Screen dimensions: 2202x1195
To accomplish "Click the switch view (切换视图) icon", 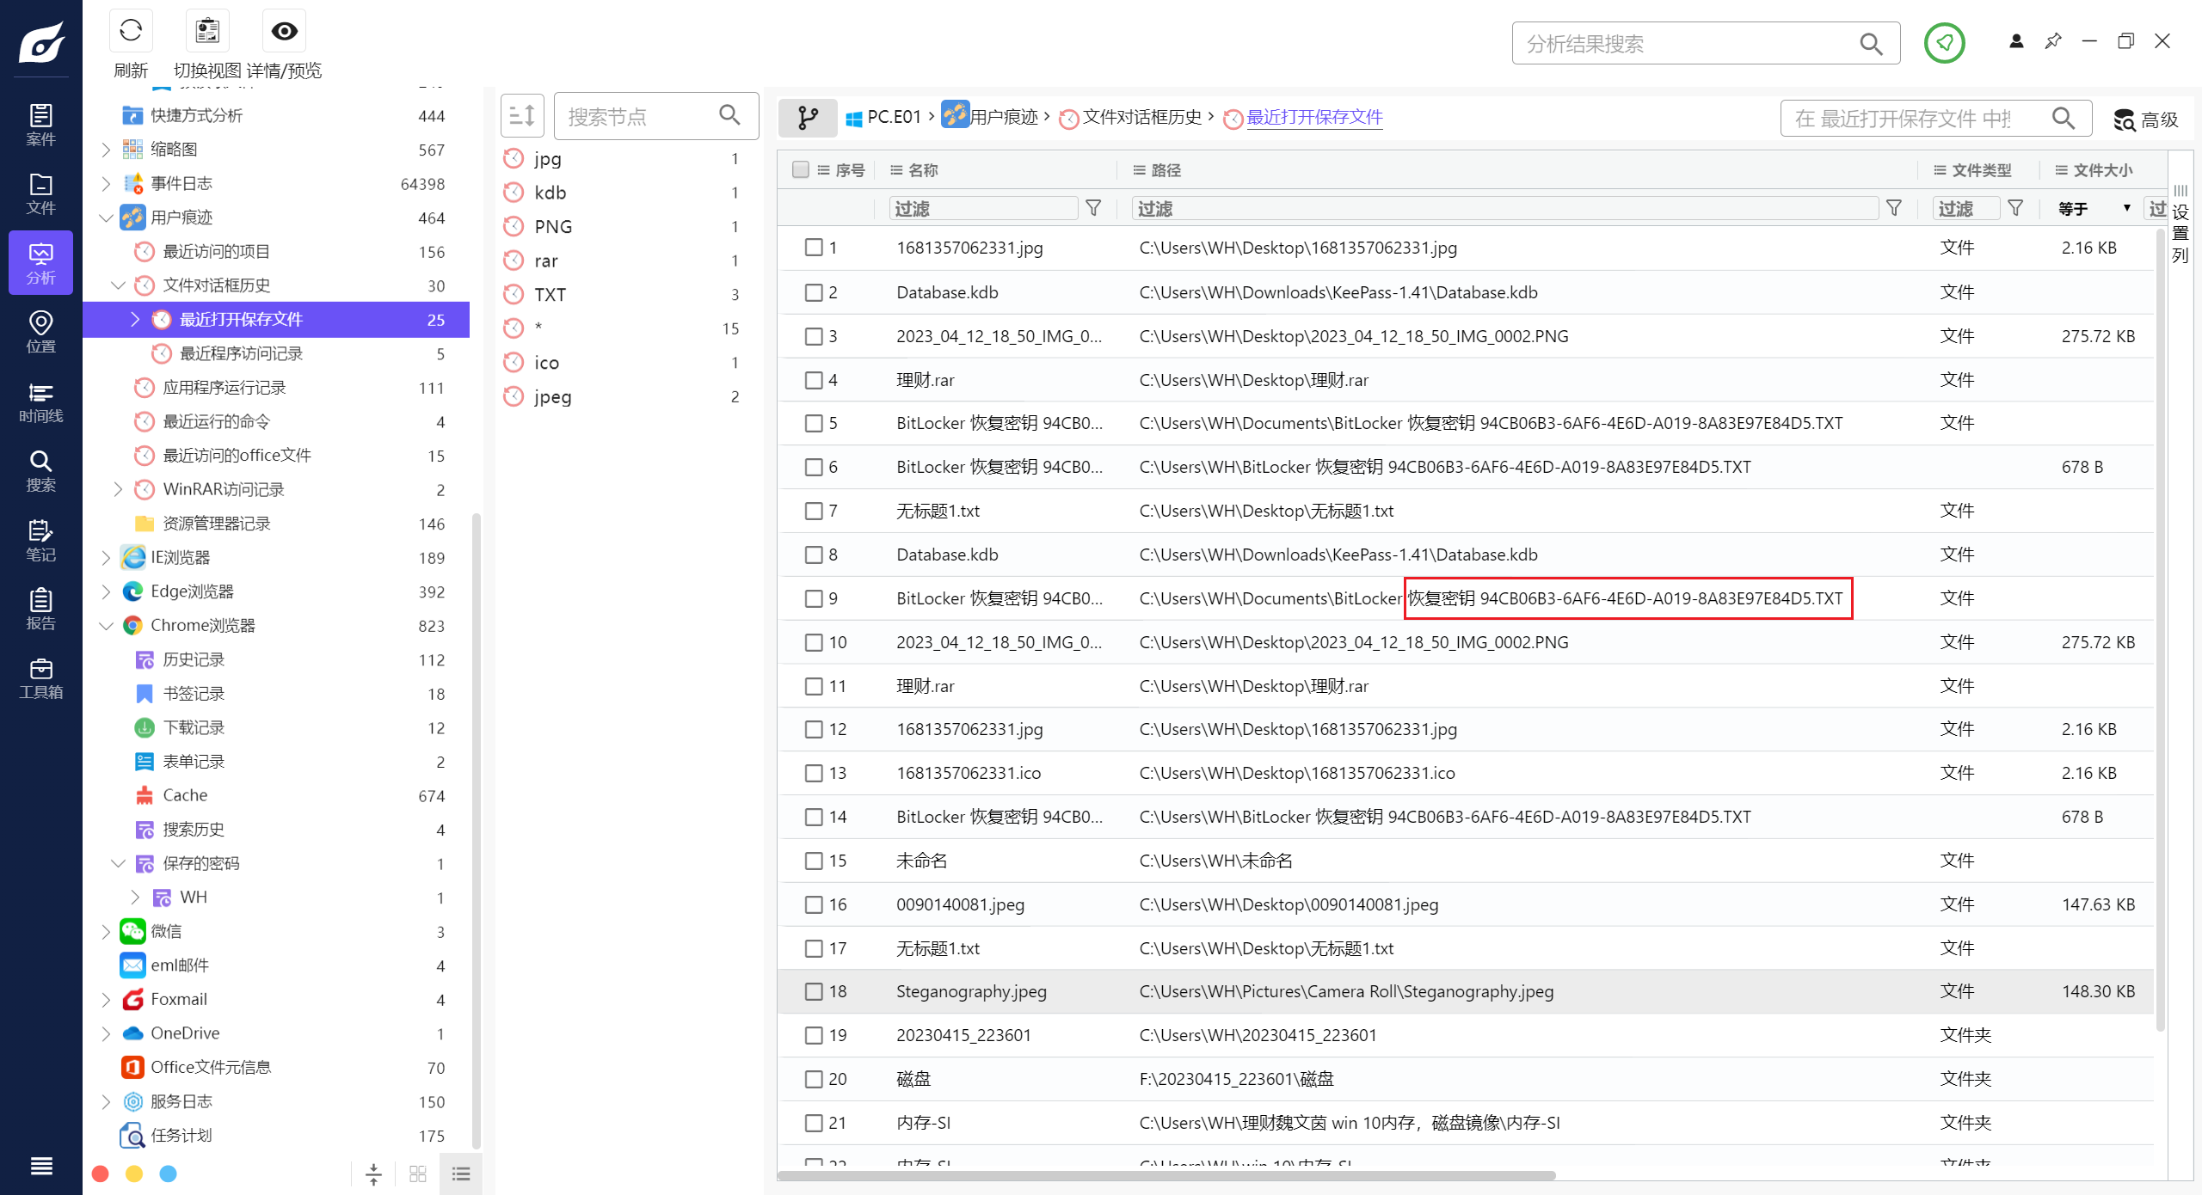I will [x=207, y=32].
